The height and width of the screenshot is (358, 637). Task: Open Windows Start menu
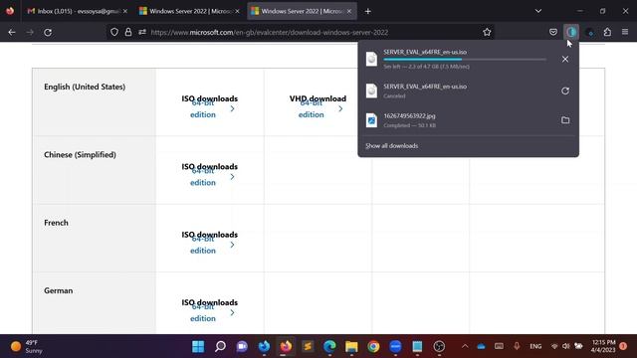click(198, 347)
